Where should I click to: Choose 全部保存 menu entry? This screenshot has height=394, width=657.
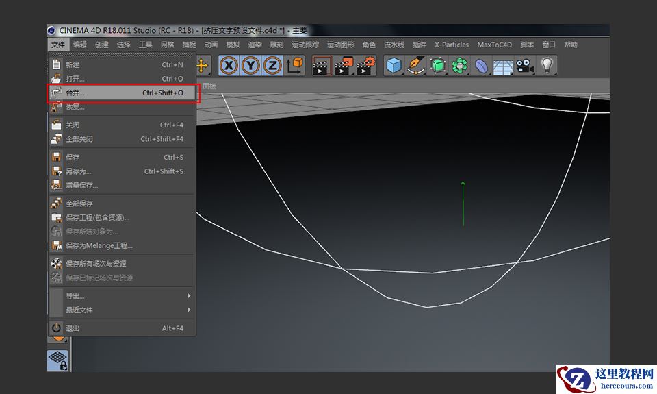coord(123,204)
